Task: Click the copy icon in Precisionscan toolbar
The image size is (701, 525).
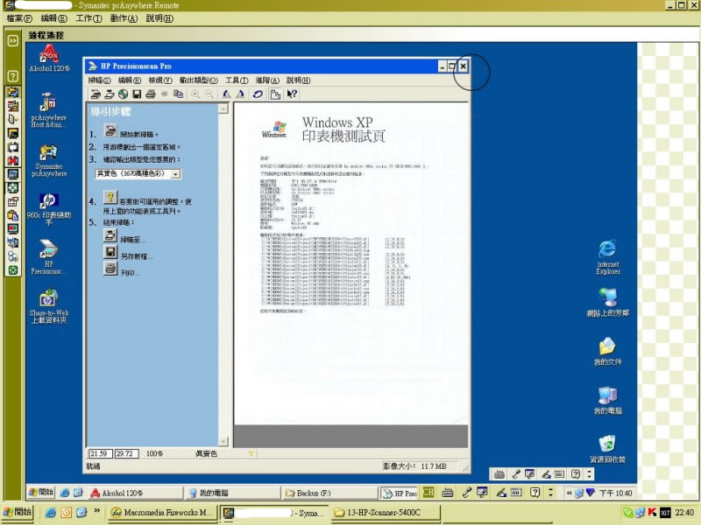Action: pos(179,94)
